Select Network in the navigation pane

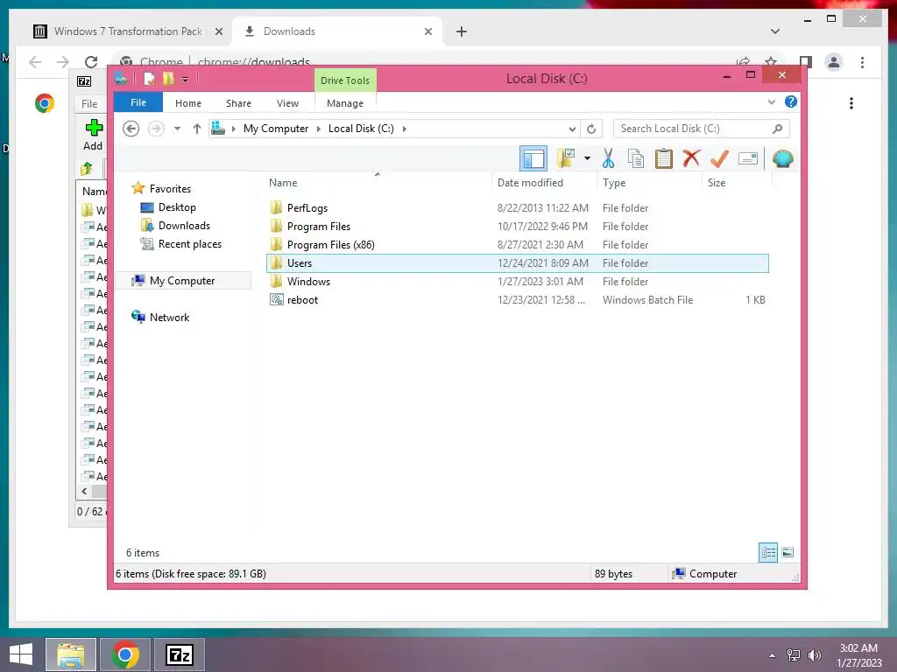click(x=169, y=317)
